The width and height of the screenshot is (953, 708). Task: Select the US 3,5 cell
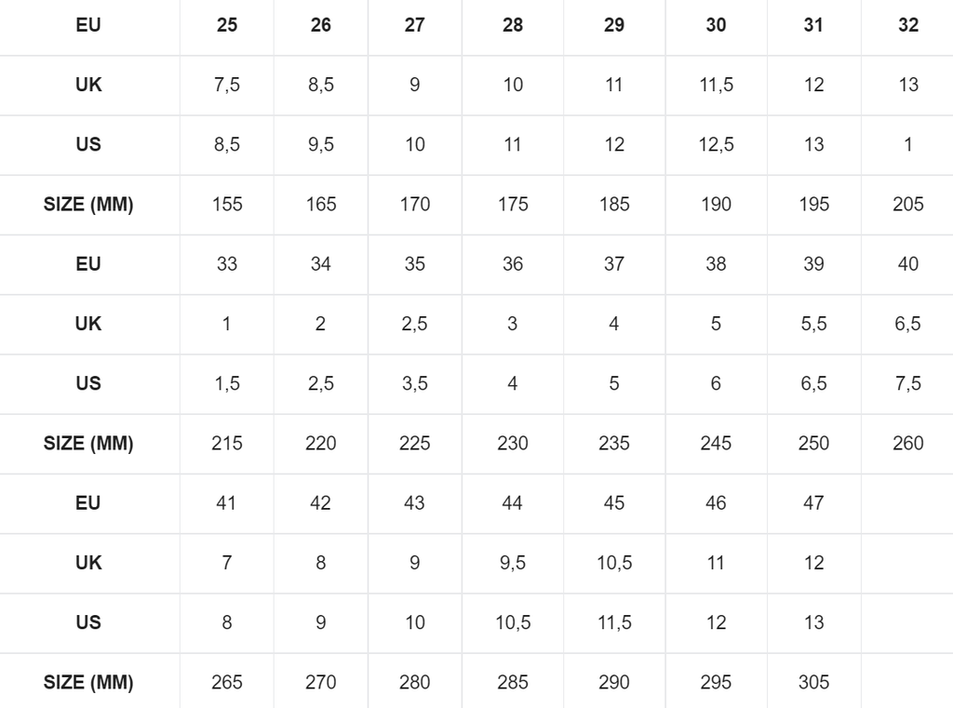click(x=414, y=383)
